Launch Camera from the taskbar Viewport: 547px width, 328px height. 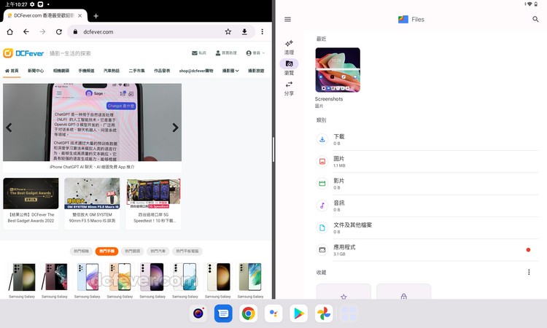pos(198,313)
